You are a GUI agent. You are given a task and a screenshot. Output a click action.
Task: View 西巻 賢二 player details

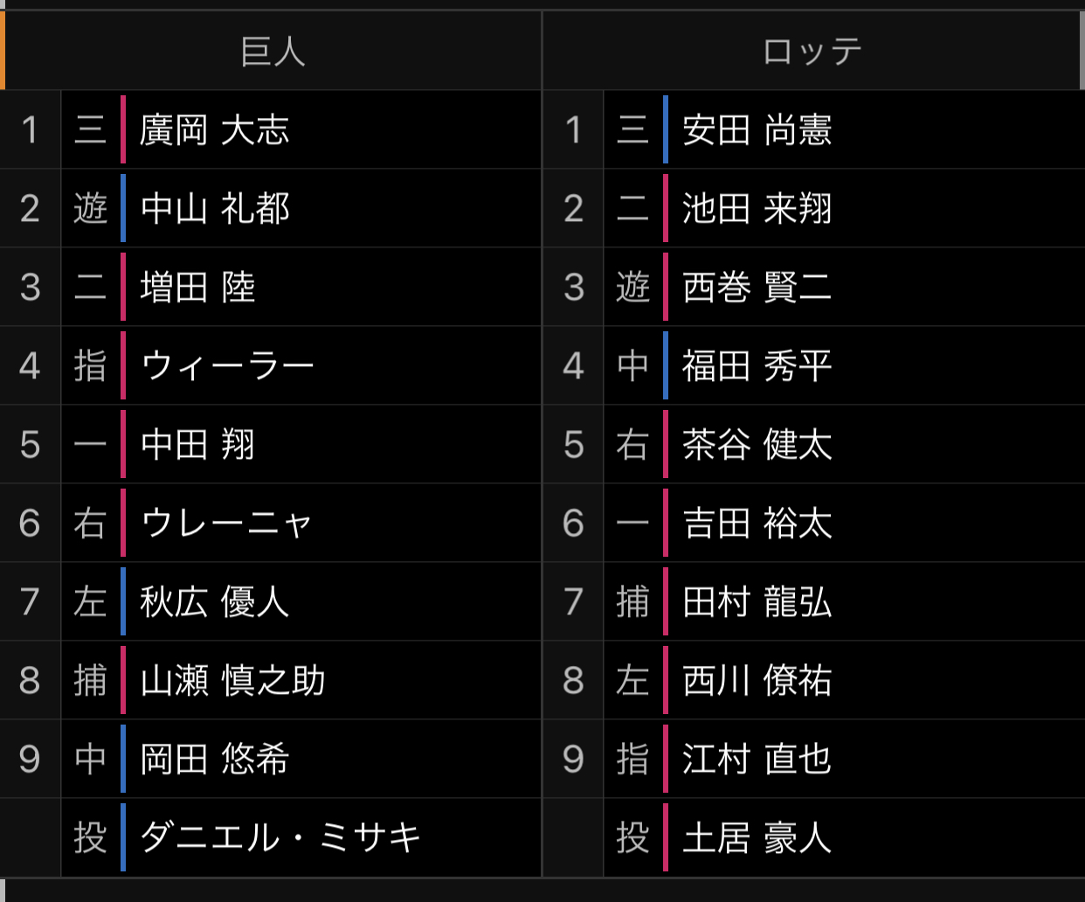pos(757,288)
